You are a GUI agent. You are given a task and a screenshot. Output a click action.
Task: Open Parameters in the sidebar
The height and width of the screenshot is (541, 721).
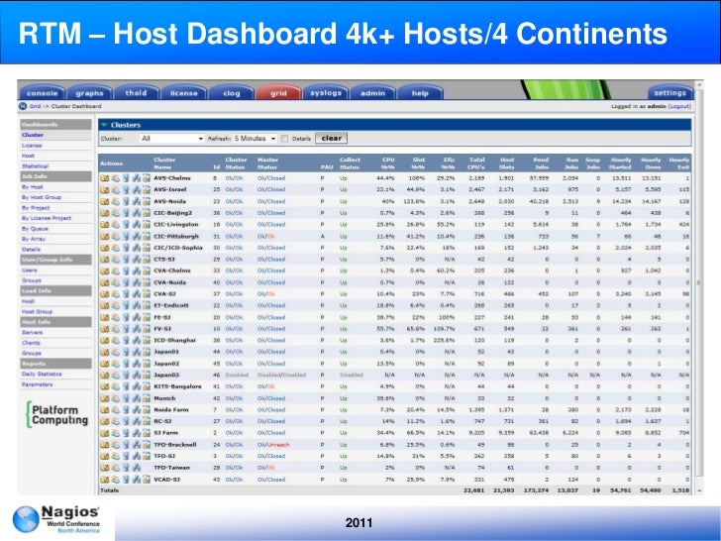[38, 384]
